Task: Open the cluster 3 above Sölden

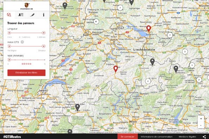Action: (185, 51)
